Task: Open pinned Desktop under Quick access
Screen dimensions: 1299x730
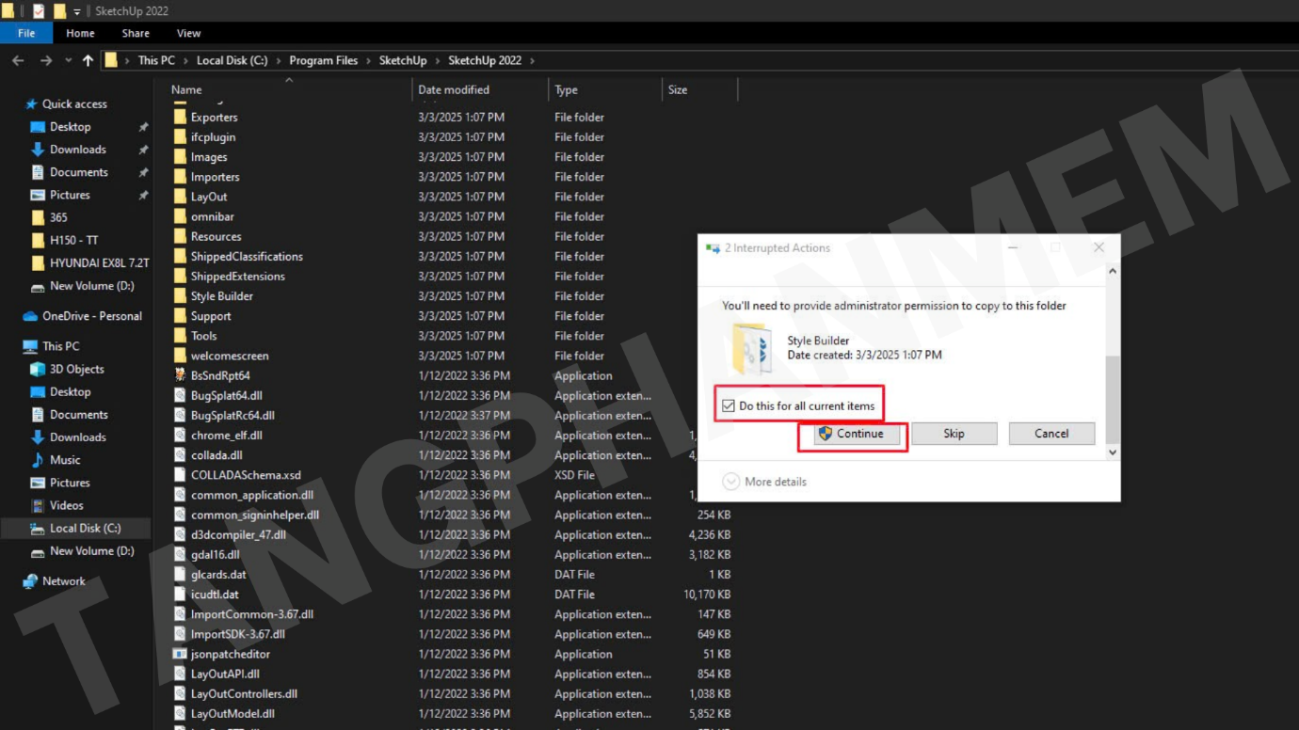Action: [71, 127]
